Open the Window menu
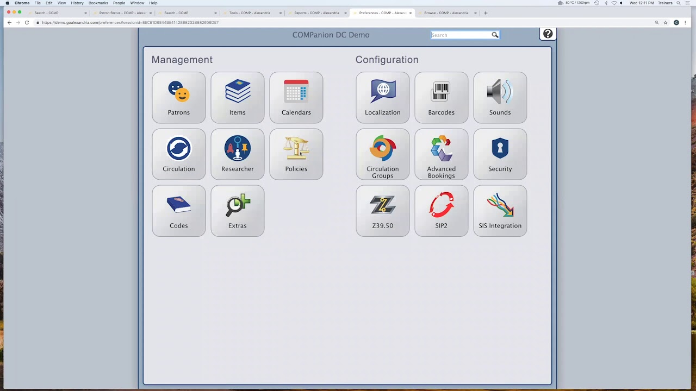The image size is (696, 391). (x=137, y=3)
